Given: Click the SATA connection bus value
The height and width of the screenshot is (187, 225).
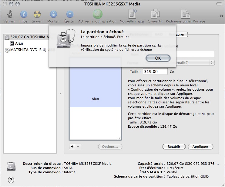Looking at the screenshot, I should point(68,168).
